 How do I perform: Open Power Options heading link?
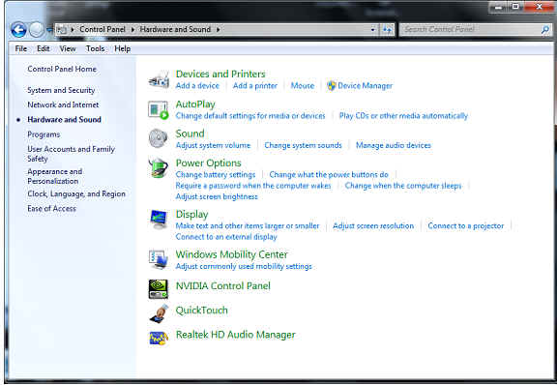[209, 163]
